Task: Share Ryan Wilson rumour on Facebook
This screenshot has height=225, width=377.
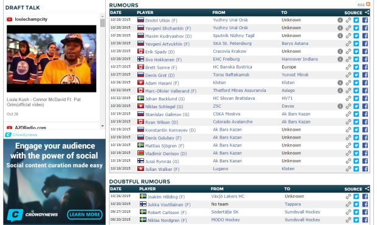Action: 365,122
